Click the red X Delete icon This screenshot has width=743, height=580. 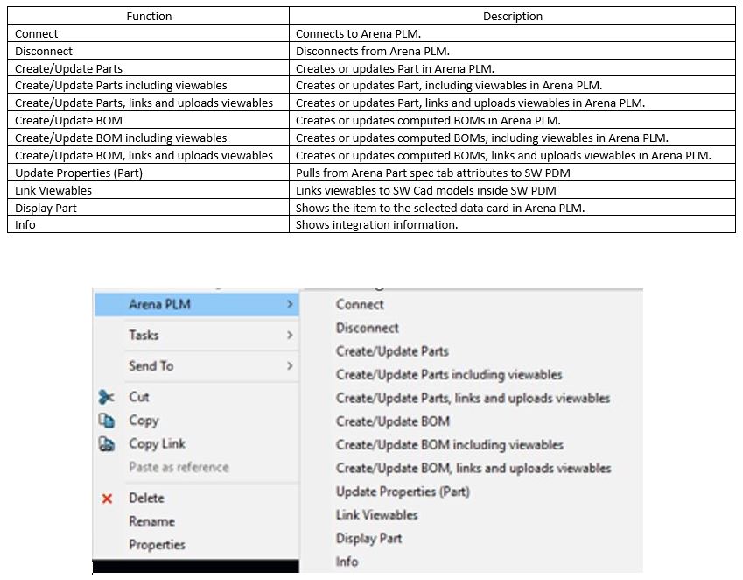(107, 499)
